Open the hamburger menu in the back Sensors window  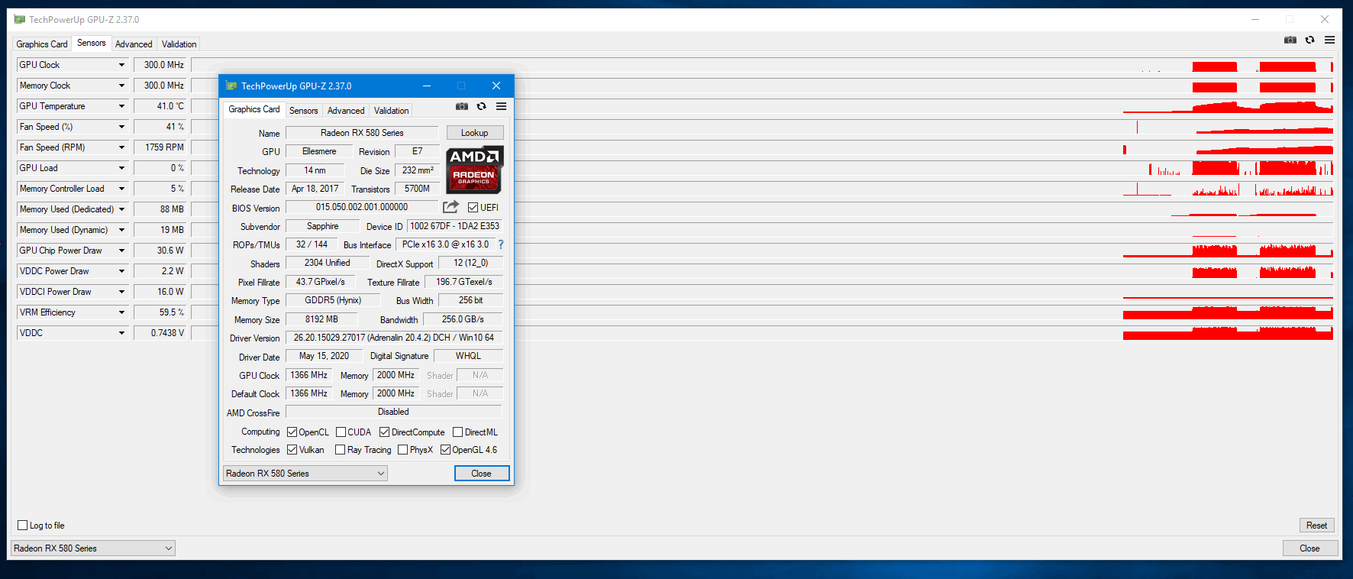[x=1329, y=40]
